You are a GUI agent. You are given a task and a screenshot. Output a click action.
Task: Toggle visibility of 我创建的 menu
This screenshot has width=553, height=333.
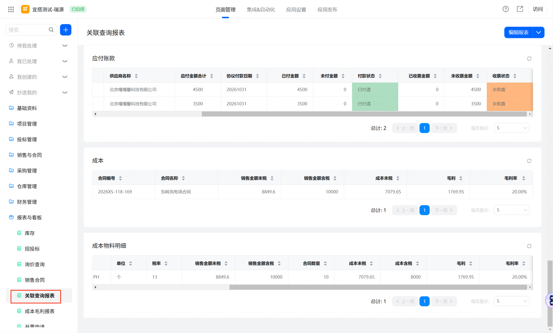tap(65, 77)
